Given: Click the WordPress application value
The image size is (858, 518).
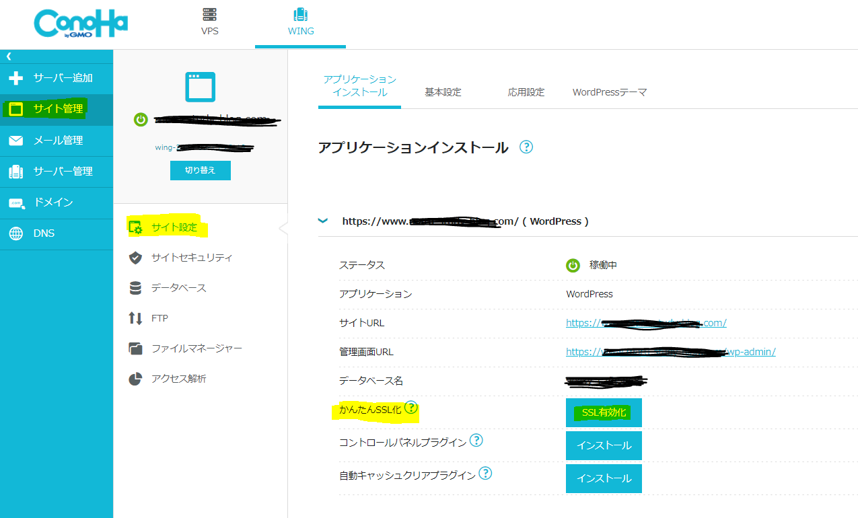Looking at the screenshot, I should tap(589, 294).
